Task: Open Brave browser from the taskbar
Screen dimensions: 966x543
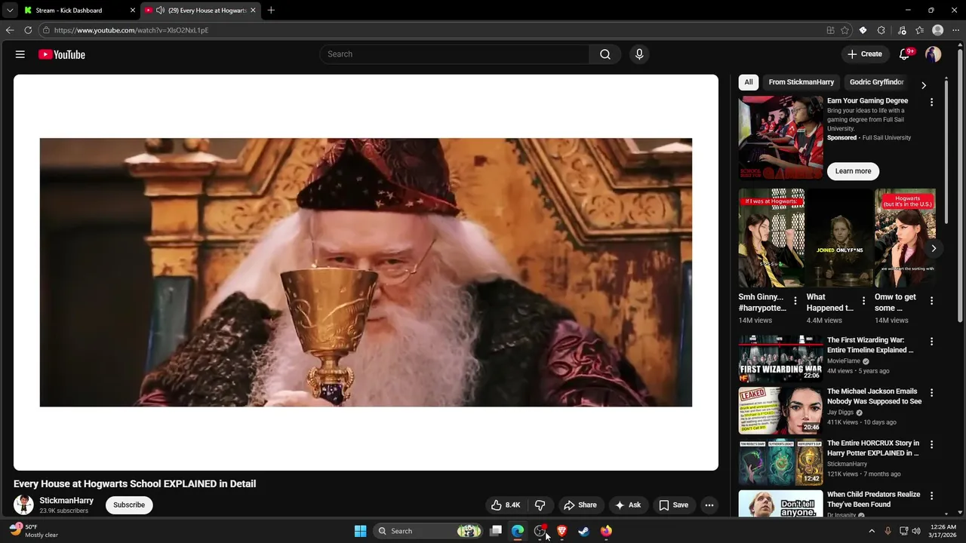Action: 561,531
